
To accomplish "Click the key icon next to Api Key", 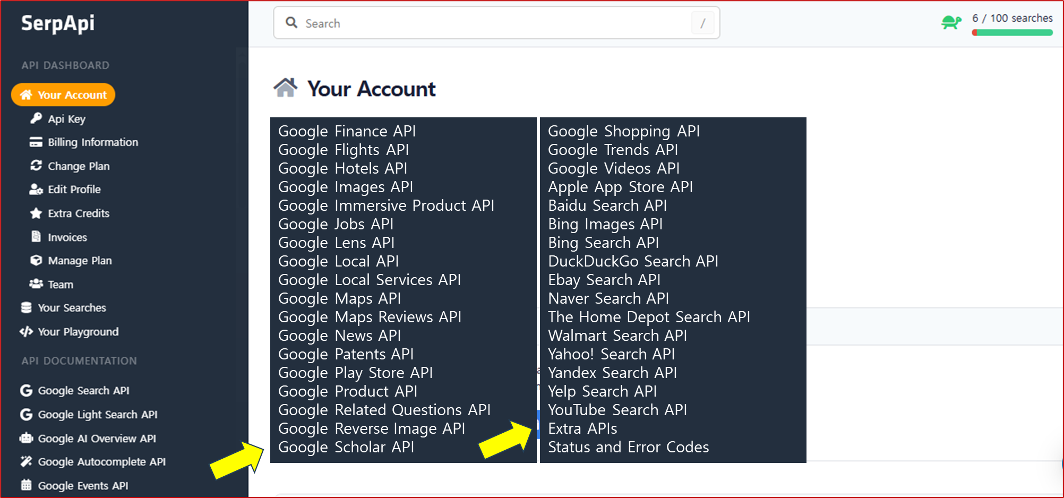I will pos(36,118).
